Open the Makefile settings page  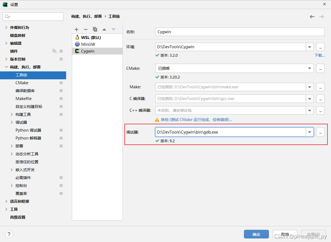(x=23, y=99)
